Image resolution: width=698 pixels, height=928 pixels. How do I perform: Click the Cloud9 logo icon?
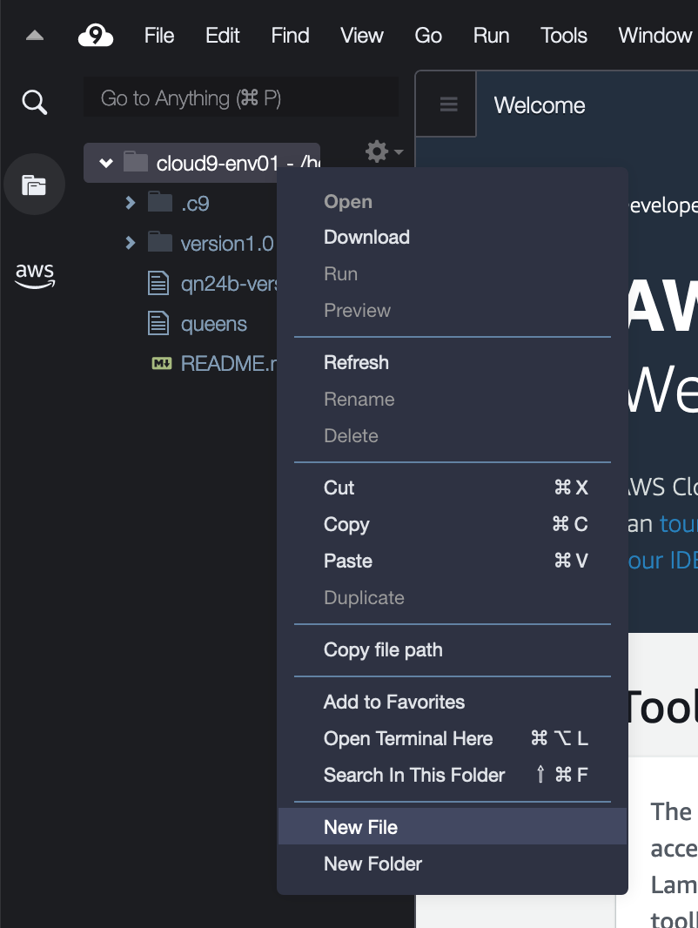coord(95,36)
